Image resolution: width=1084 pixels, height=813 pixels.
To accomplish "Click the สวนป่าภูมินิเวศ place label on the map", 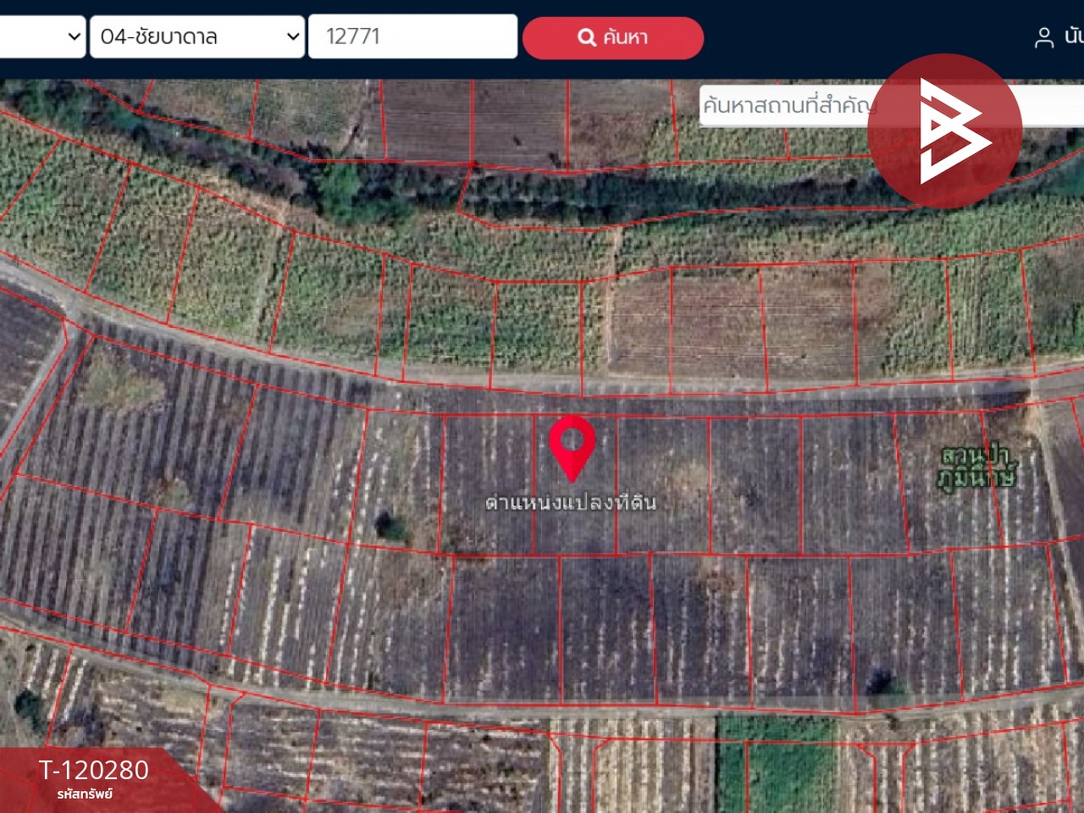I will coord(976,467).
